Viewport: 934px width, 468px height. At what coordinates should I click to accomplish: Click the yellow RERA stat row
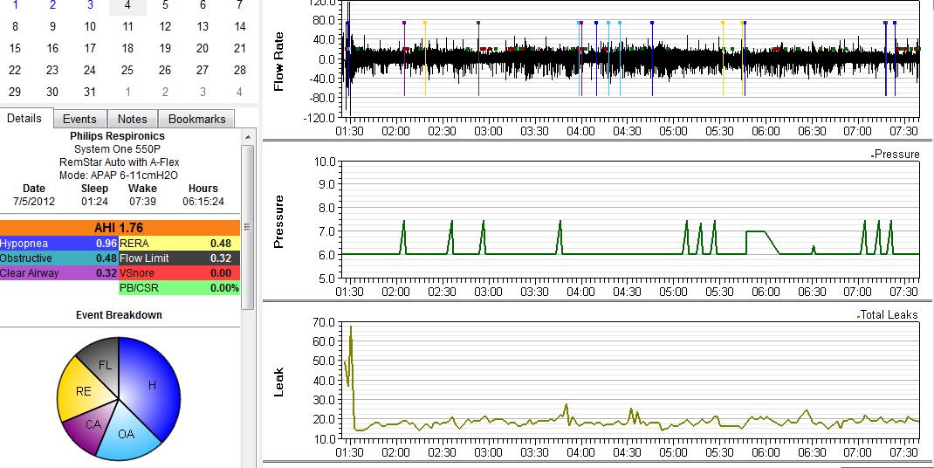coord(179,244)
